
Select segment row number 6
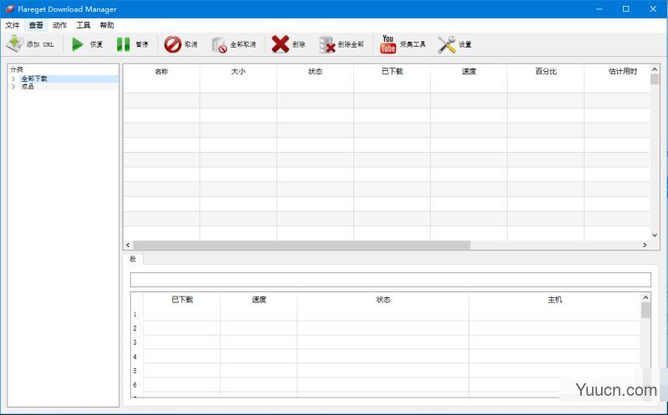pyautogui.click(x=134, y=385)
